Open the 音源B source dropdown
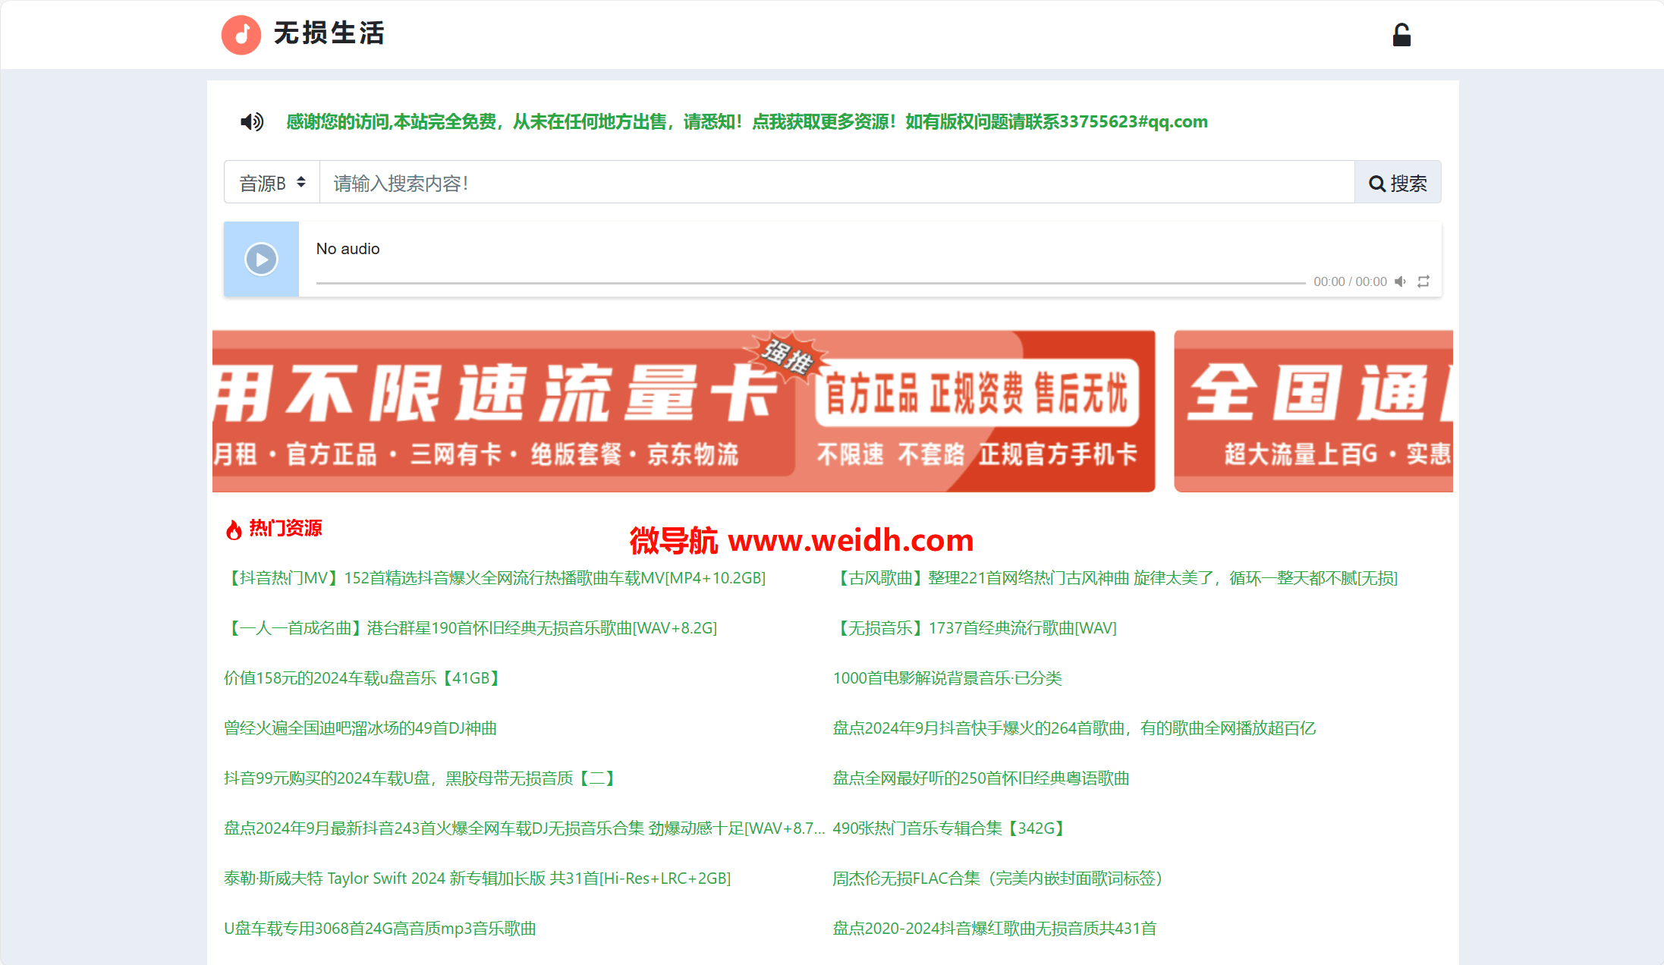The width and height of the screenshot is (1664, 965). tap(272, 183)
